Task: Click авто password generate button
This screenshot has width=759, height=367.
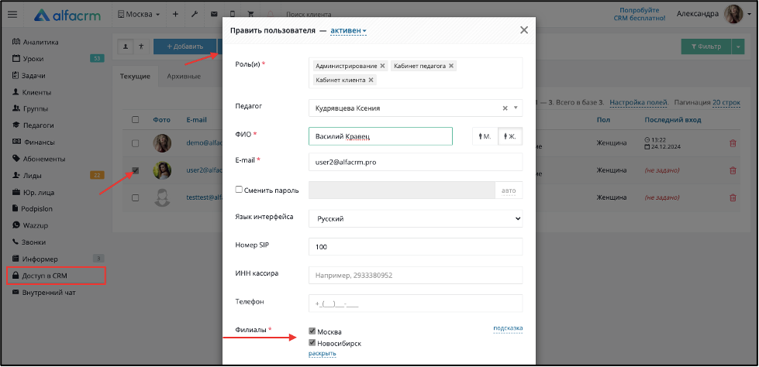Action: (509, 190)
